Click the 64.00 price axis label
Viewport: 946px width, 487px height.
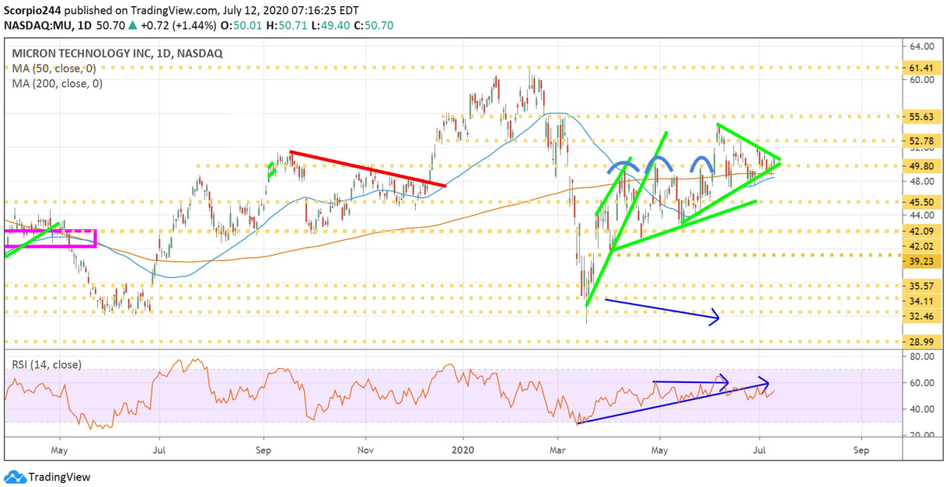921,46
